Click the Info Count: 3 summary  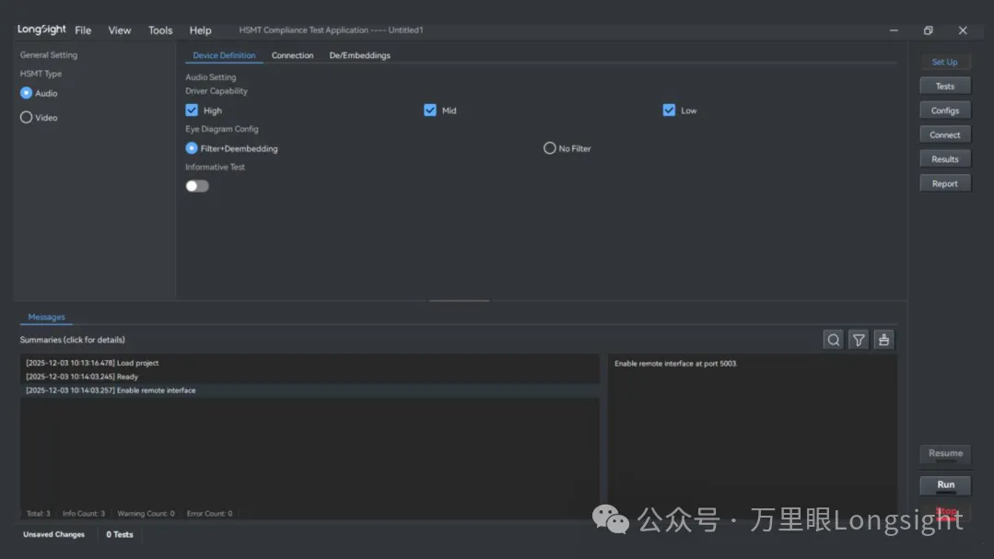click(84, 513)
